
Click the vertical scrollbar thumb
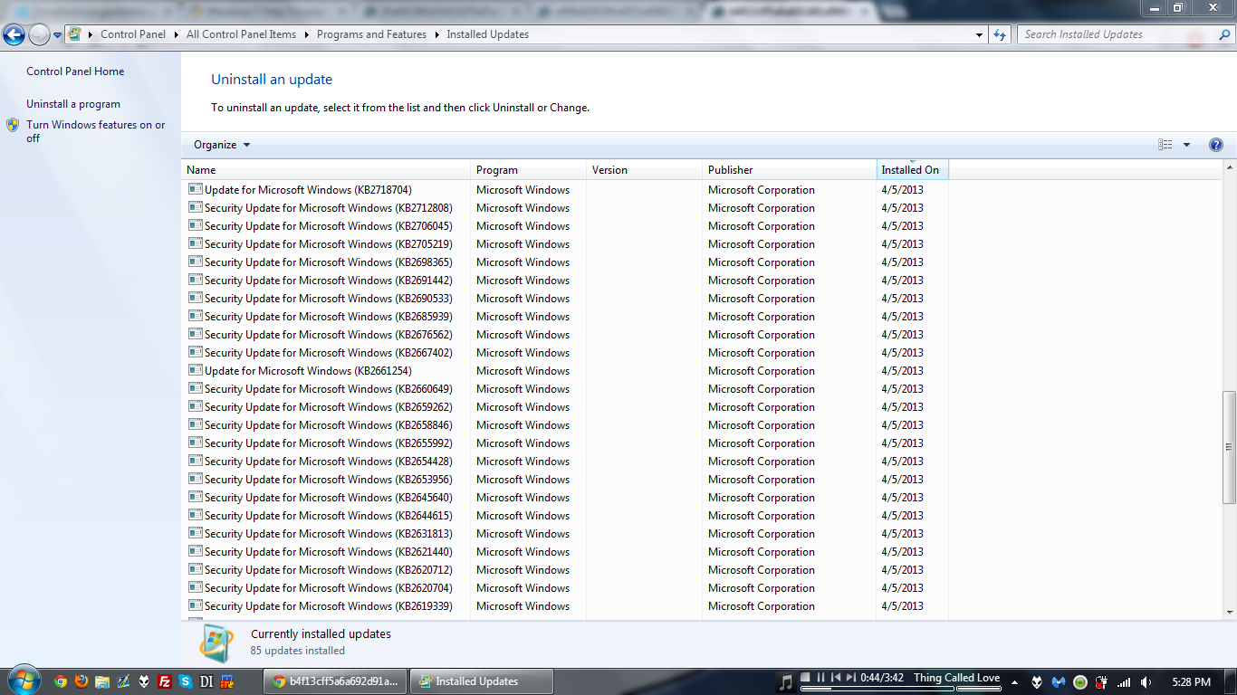tap(1229, 447)
